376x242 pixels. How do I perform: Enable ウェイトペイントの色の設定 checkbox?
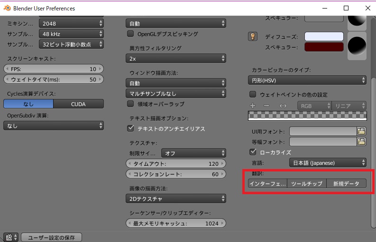pos(253,94)
